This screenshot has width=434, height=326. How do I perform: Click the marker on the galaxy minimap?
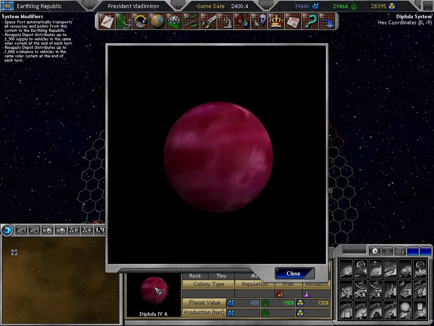[x=14, y=252]
